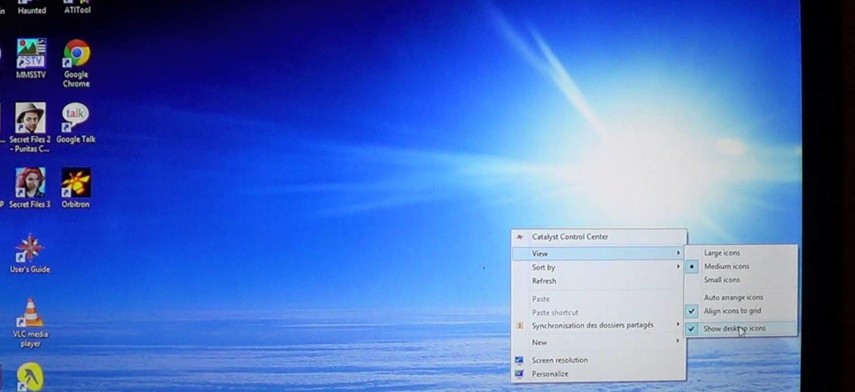Screen dimensions: 855x392
Task: Switch to Large icons view
Action: click(722, 253)
